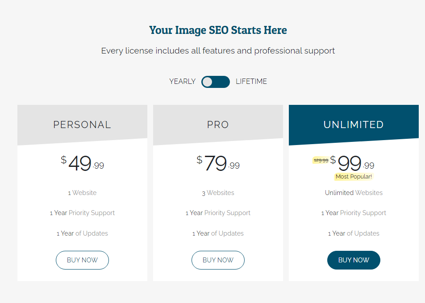Click the $49.99 Personal price

point(83,163)
